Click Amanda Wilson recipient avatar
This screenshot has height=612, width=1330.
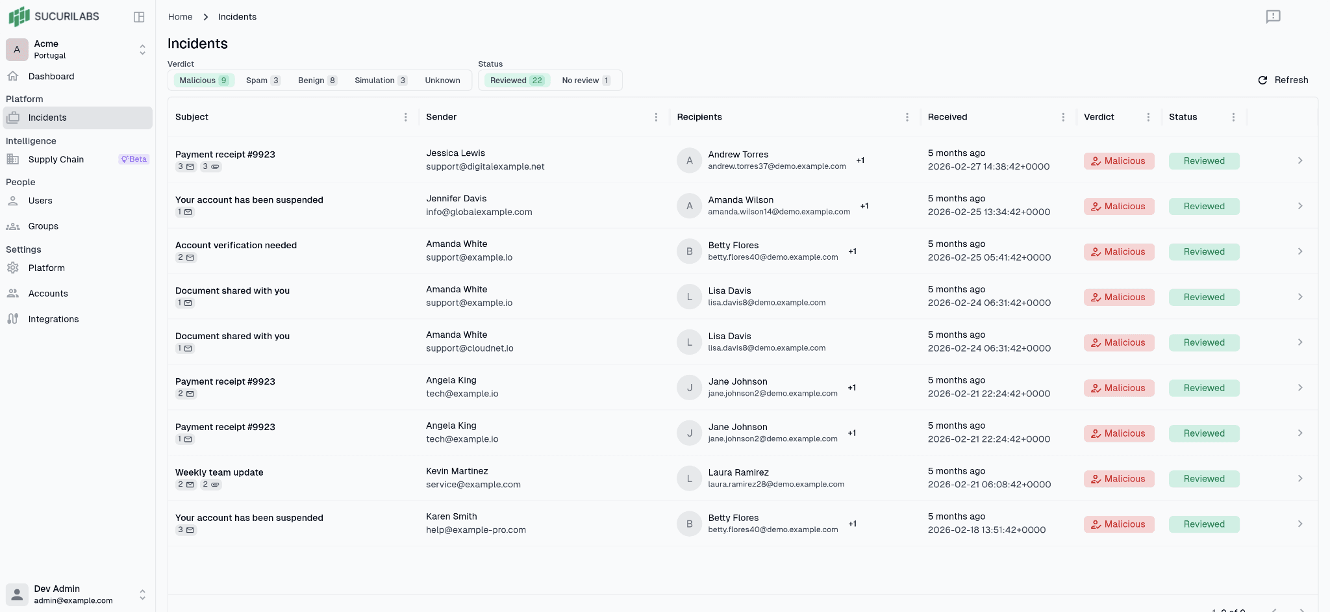(x=690, y=206)
